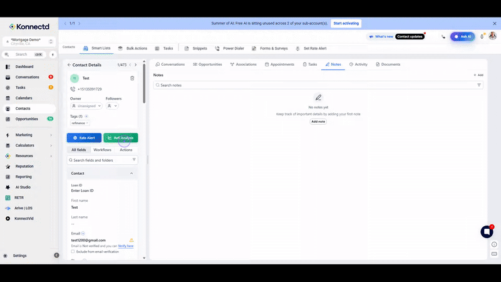Switch to the Associations tab
This screenshot has height=282, width=501.
[x=243, y=65]
